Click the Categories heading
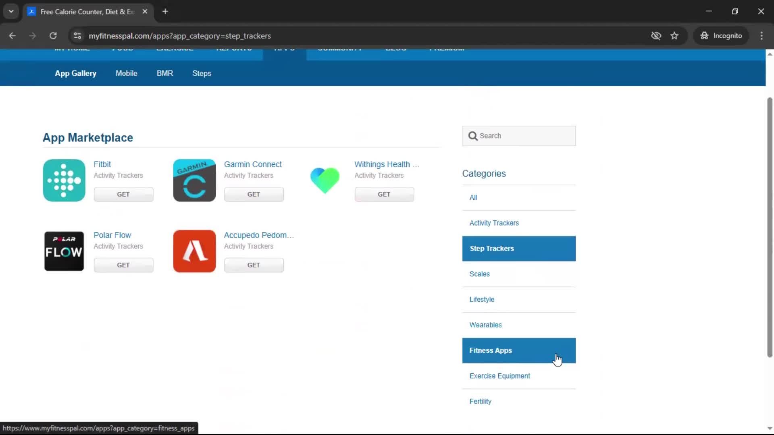 (484, 174)
